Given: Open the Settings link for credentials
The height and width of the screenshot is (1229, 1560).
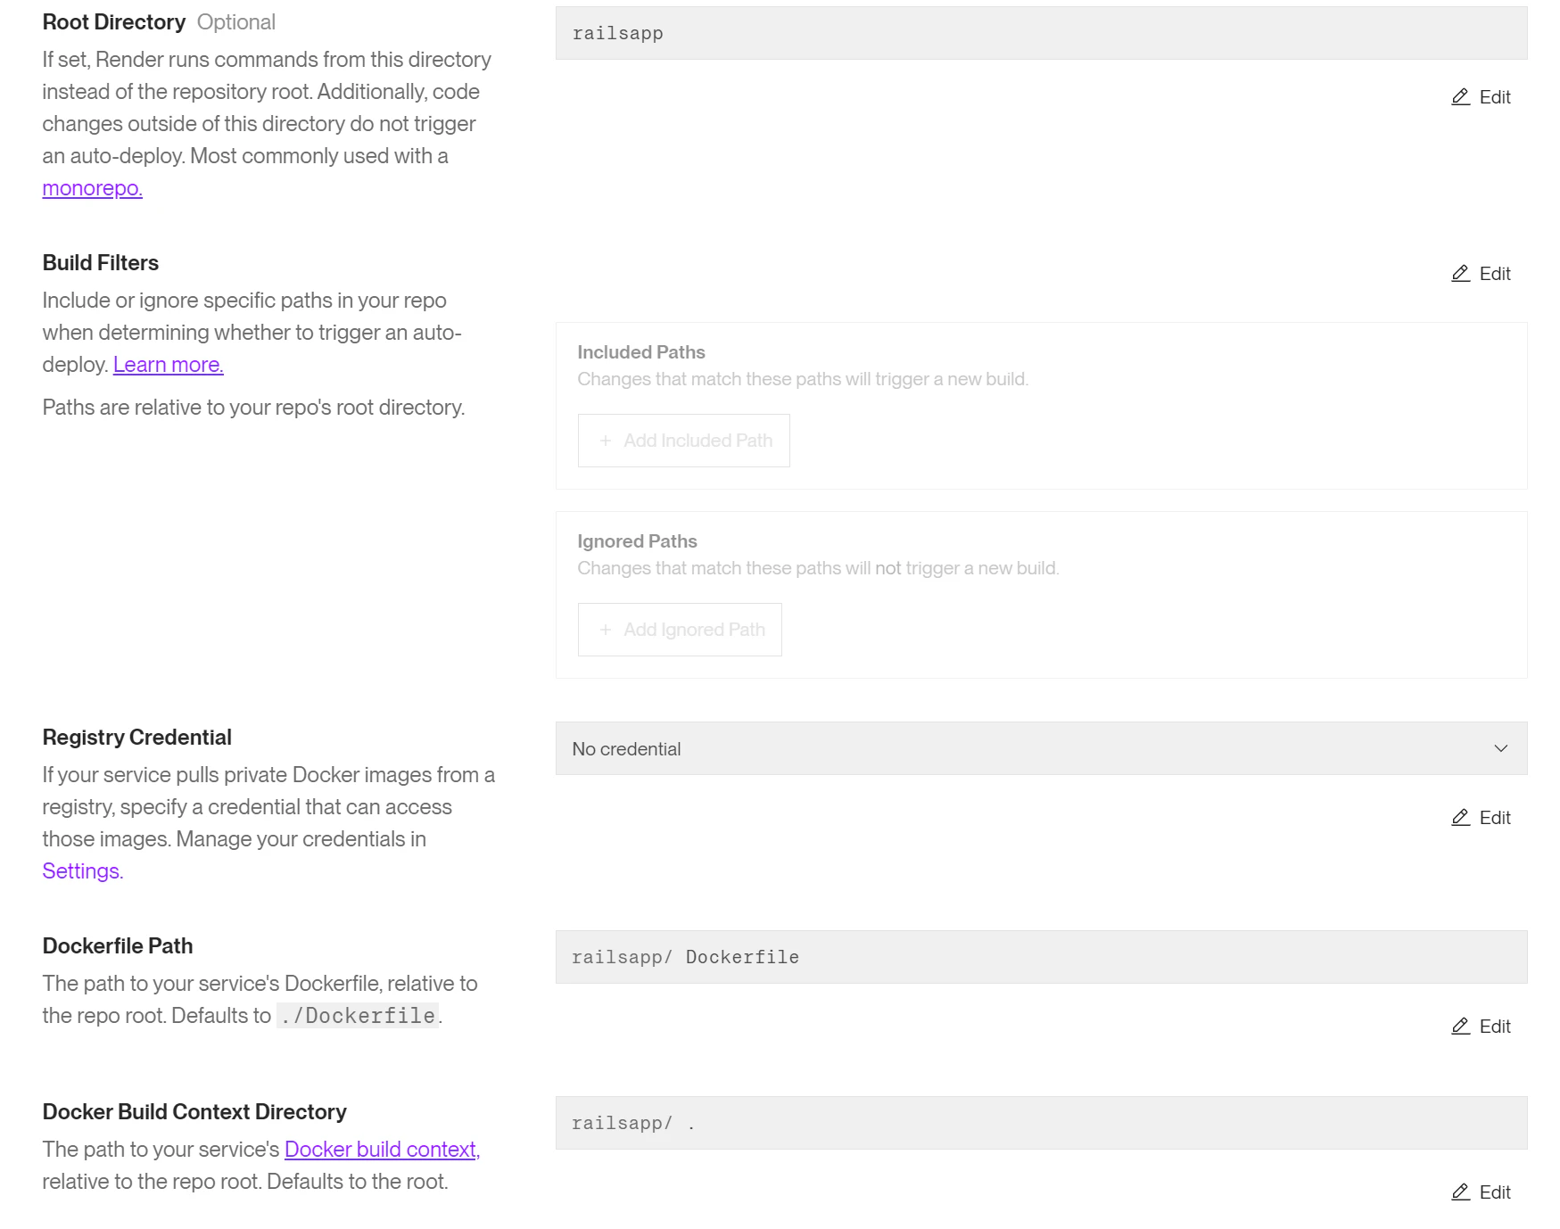Looking at the screenshot, I should point(82,871).
